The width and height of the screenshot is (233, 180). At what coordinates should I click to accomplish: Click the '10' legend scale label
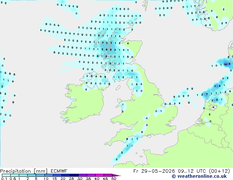pos(46,179)
